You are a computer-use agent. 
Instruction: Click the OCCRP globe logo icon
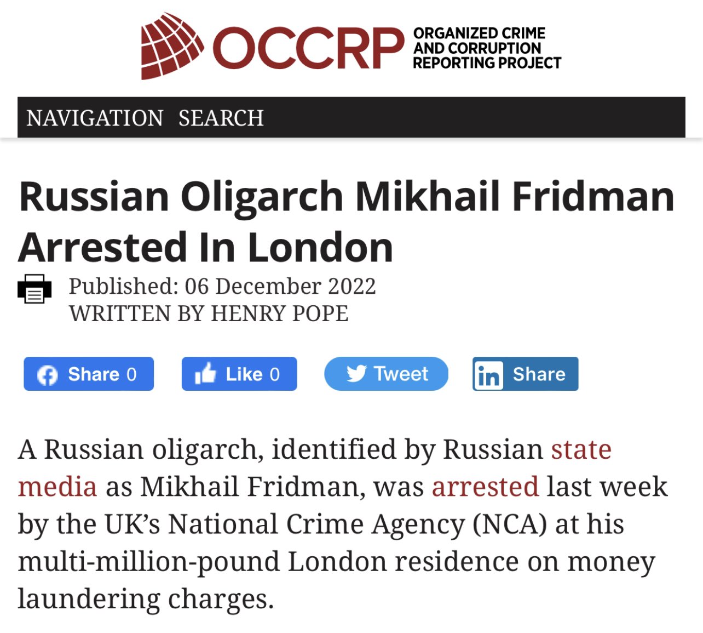pos(172,46)
